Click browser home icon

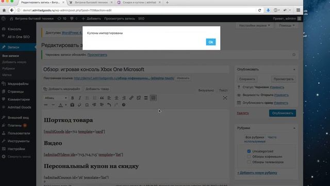coord(4,10)
